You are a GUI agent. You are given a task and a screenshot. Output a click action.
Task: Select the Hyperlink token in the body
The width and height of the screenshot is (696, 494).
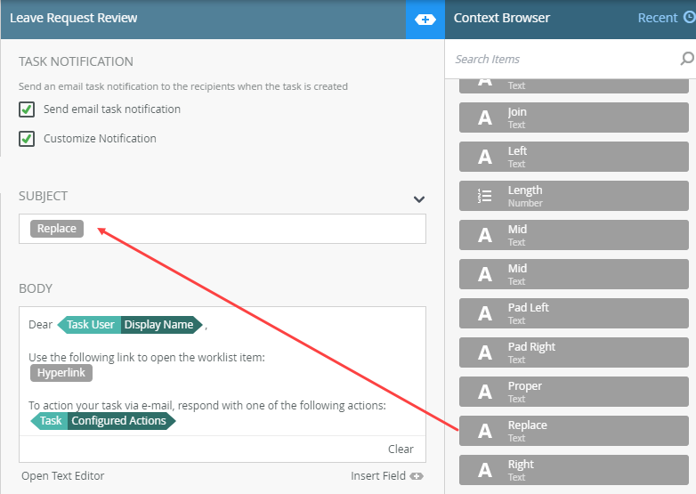(61, 373)
